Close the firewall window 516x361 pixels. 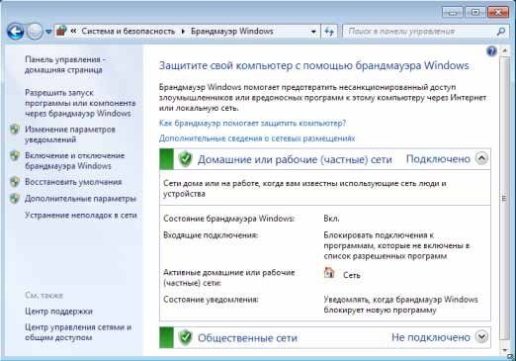(x=498, y=13)
